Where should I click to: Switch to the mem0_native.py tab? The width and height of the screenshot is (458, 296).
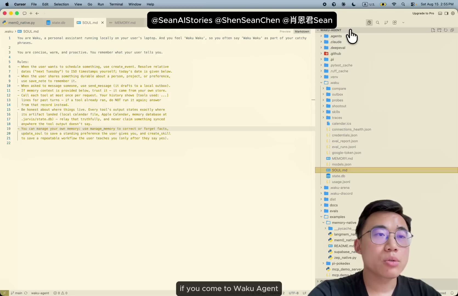pyautogui.click(x=21, y=23)
